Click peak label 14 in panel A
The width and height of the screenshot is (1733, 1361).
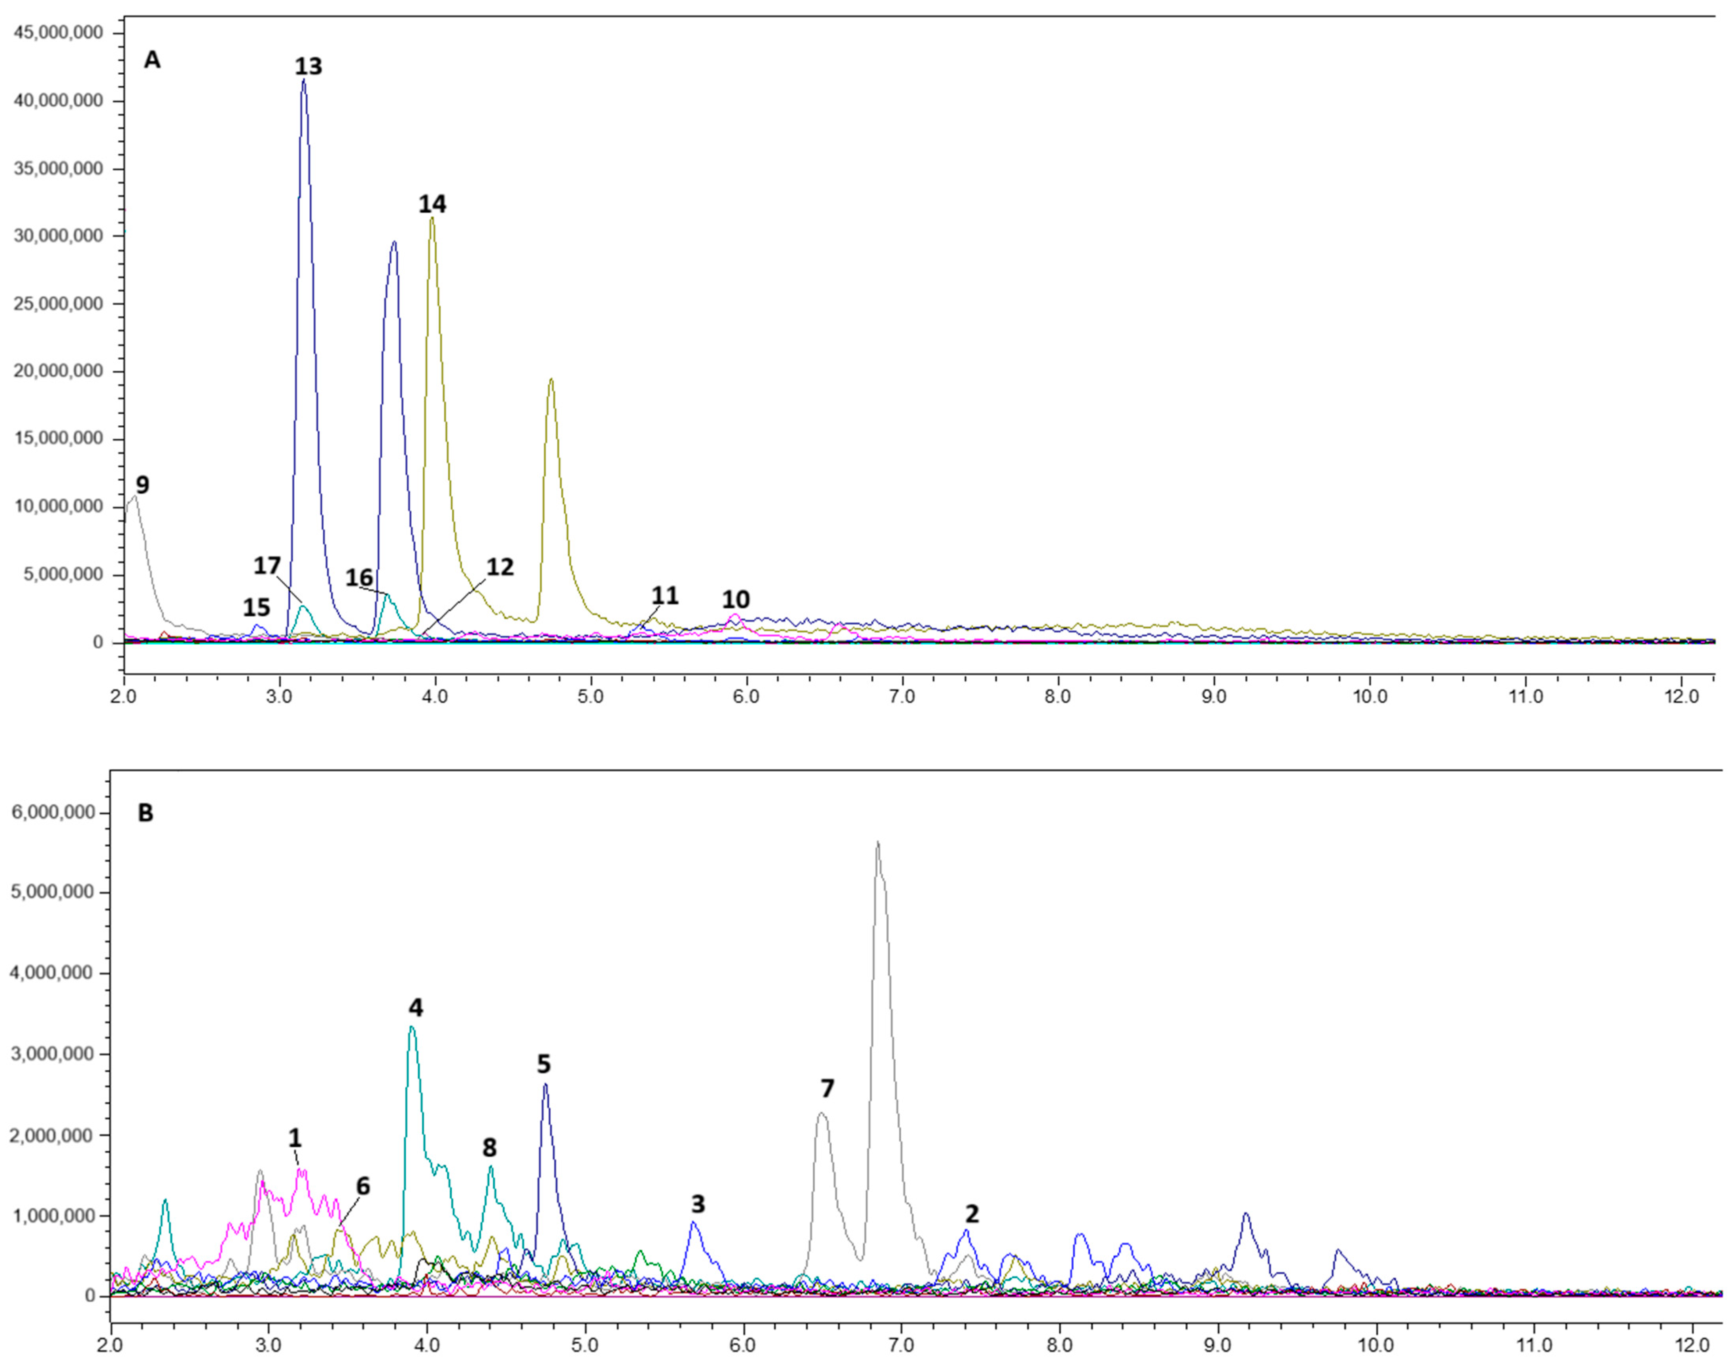pyautogui.click(x=432, y=205)
